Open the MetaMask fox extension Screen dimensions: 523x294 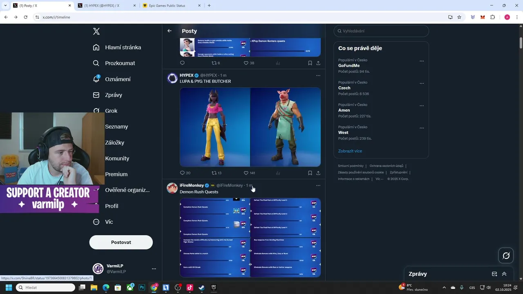pyautogui.click(x=483, y=17)
